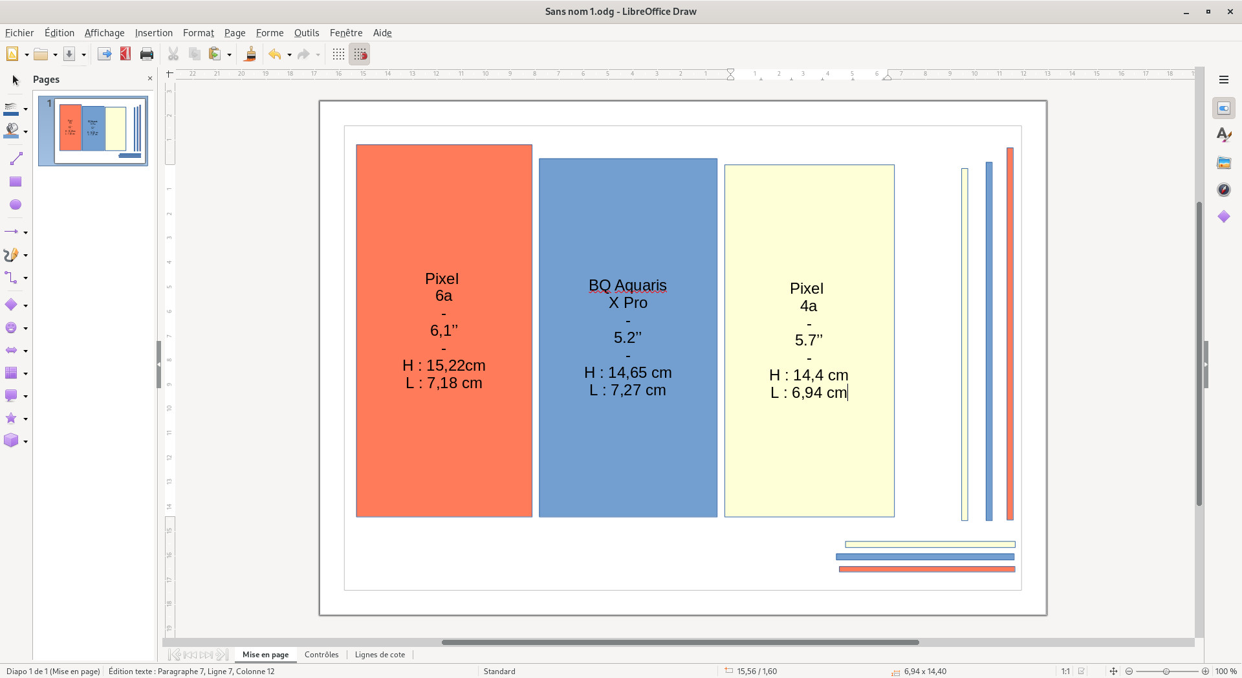The height and width of the screenshot is (678, 1242).
Task: Copy with the Copy toolbar icon
Action: (x=194, y=54)
